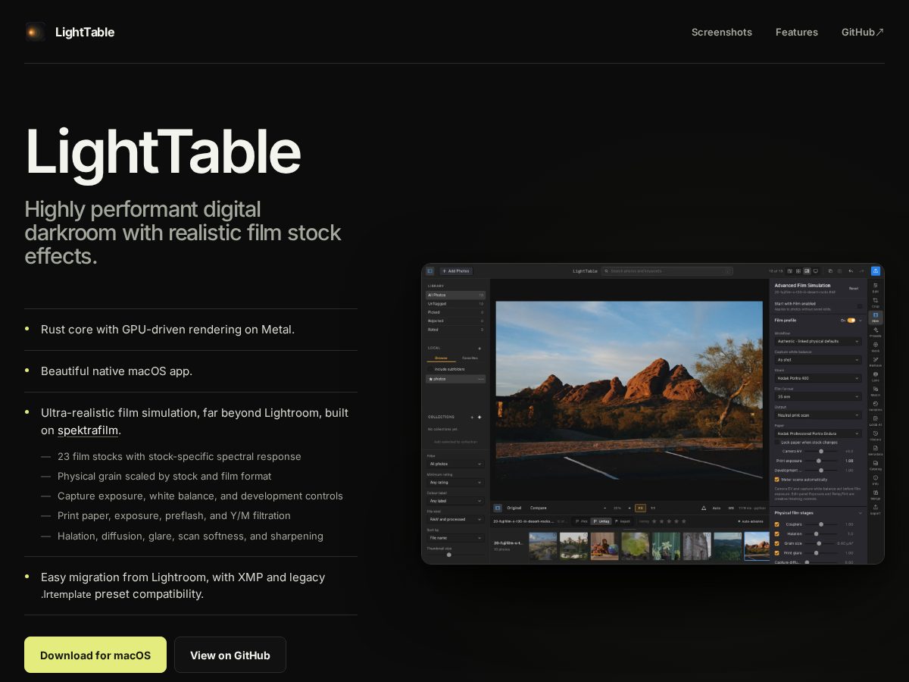Create smart collection with sparkle icon
Screen dimensions: 909x682
(479, 417)
